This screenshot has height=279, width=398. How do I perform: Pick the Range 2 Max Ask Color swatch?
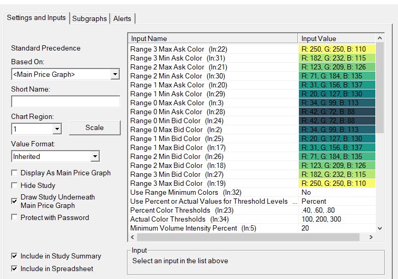[x=336, y=67]
